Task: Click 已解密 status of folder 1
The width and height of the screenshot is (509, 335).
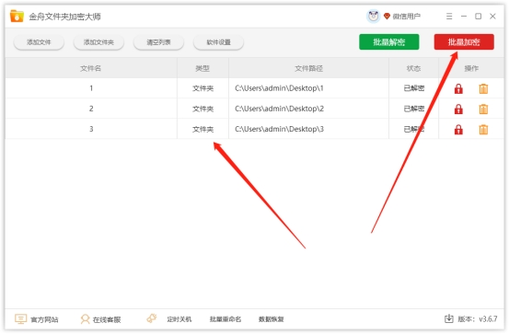Action: click(414, 88)
